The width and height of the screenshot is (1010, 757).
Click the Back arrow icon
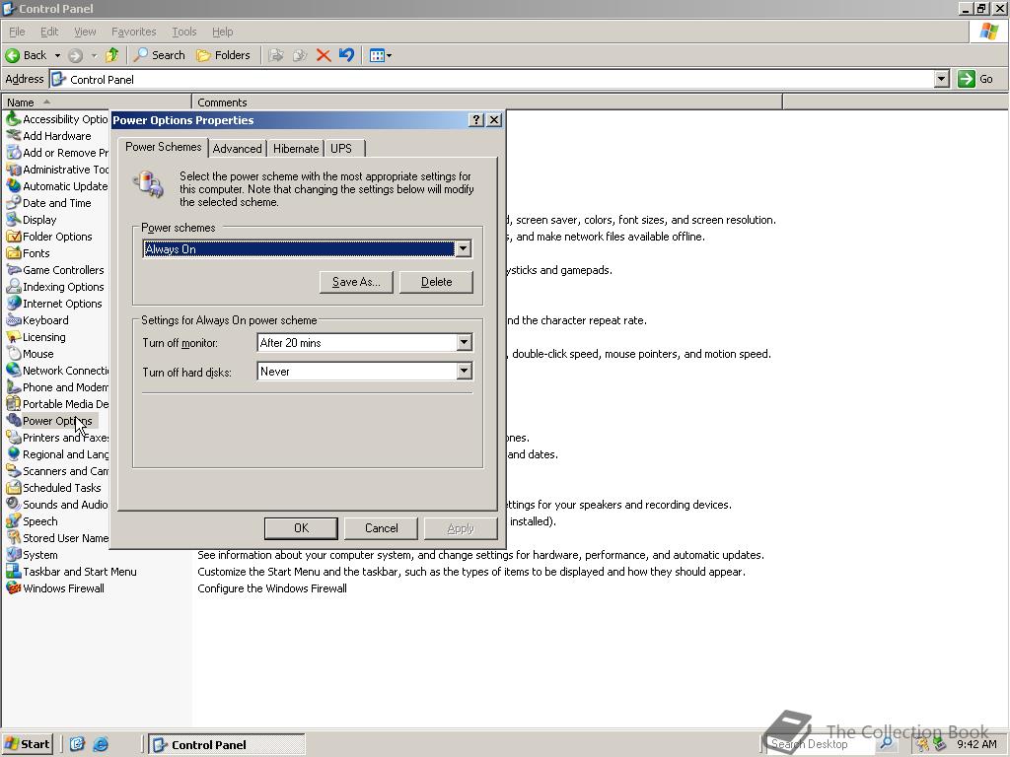12,55
